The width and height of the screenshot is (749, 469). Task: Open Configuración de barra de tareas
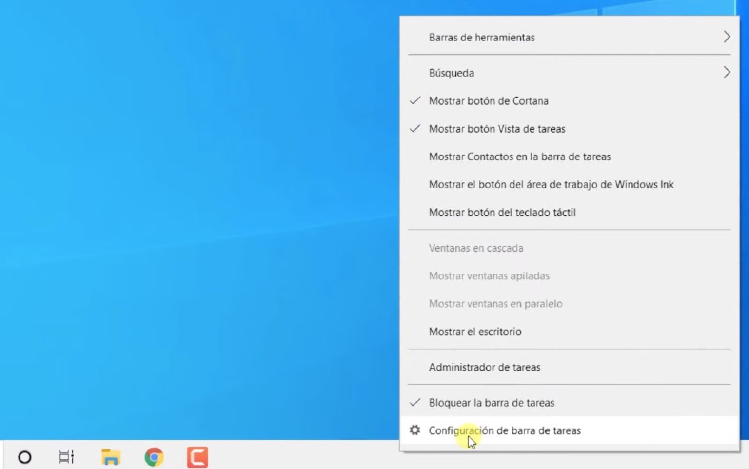[505, 430]
